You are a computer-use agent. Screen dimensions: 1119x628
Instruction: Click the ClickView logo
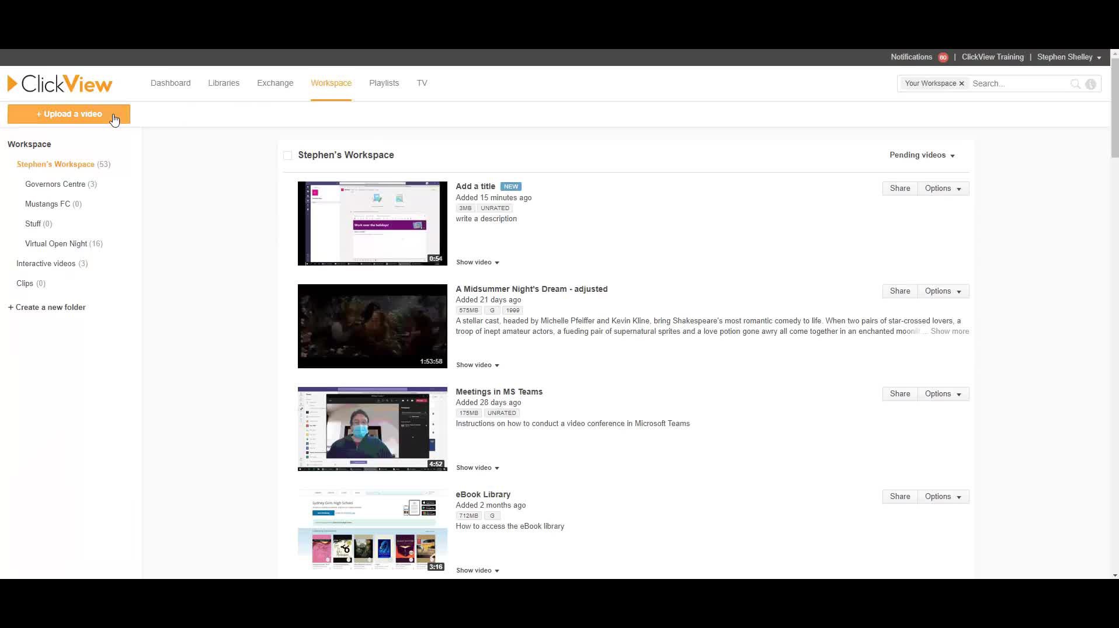point(58,83)
